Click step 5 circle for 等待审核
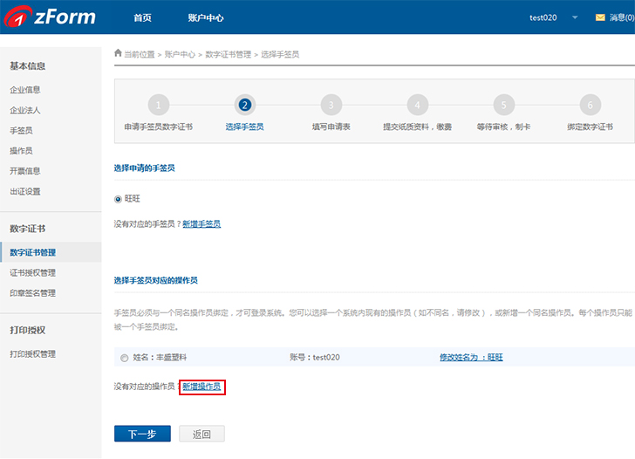This screenshot has height=459, width=635. (503, 105)
